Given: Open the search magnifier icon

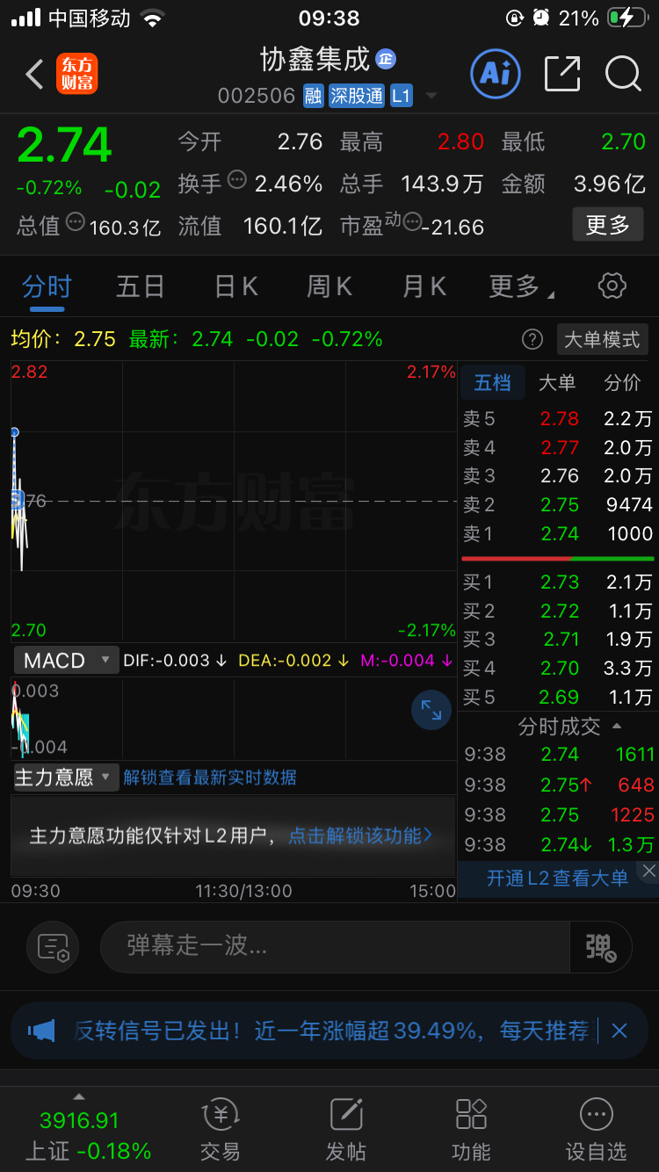Looking at the screenshot, I should [x=623, y=74].
